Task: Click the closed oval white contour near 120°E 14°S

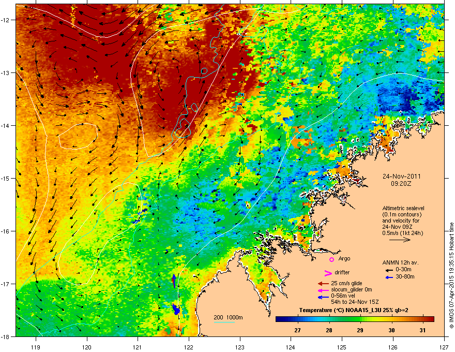Action: click(78, 136)
